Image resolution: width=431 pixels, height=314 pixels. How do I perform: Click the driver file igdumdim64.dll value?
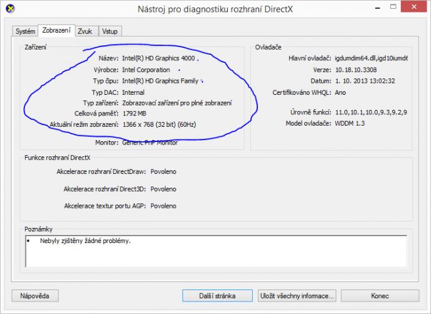point(371,58)
